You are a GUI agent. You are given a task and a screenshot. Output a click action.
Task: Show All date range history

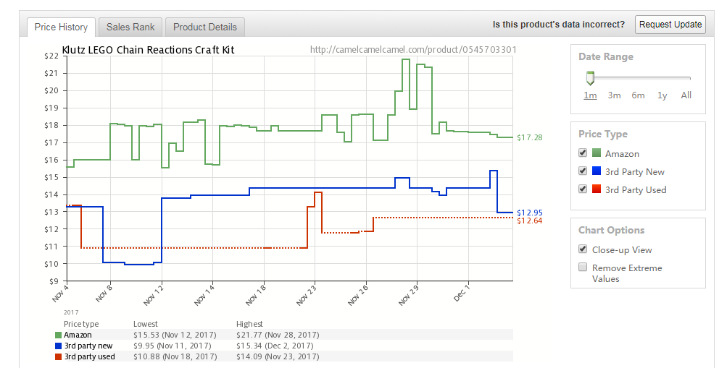click(686, 95)
